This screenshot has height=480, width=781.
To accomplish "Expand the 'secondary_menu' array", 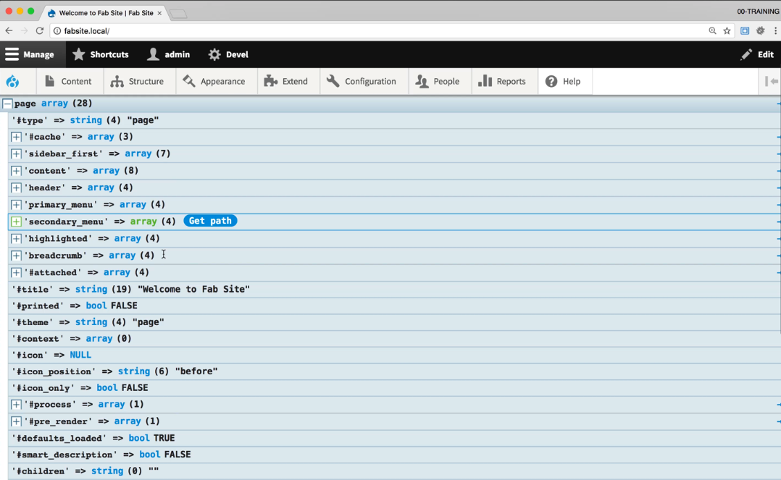I will click(16, 222).
